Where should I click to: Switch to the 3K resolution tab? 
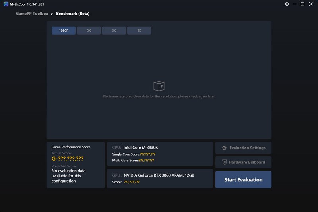click(x=114, y=31)
